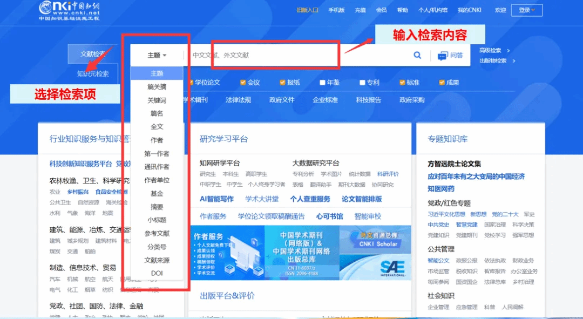Click the 科技报告 database link

click(x=369, y=100)
